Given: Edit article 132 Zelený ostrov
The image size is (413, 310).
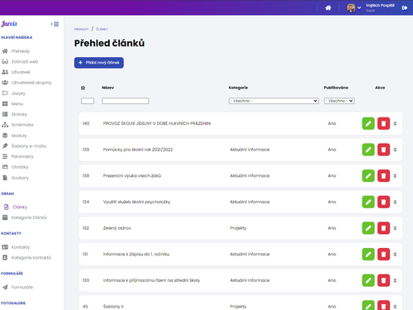Looking at the screenshot, I should click(x=368, y=228).
